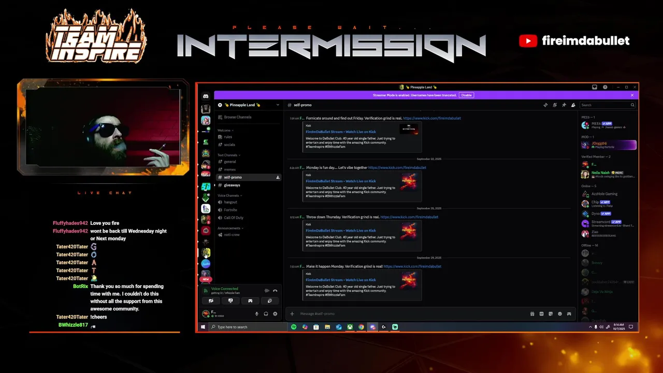Open the emoji picker in message bar
The width and height of the screenshot is (663, 373).
tap(560, 314)
